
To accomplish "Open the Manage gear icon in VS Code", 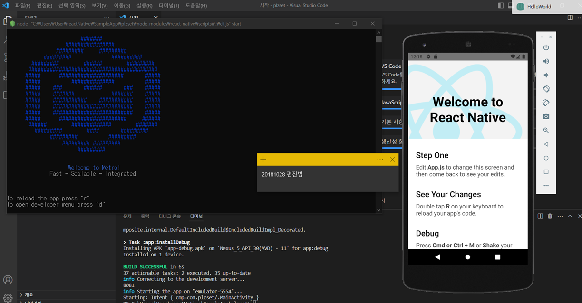I will (x=8, y=298).
